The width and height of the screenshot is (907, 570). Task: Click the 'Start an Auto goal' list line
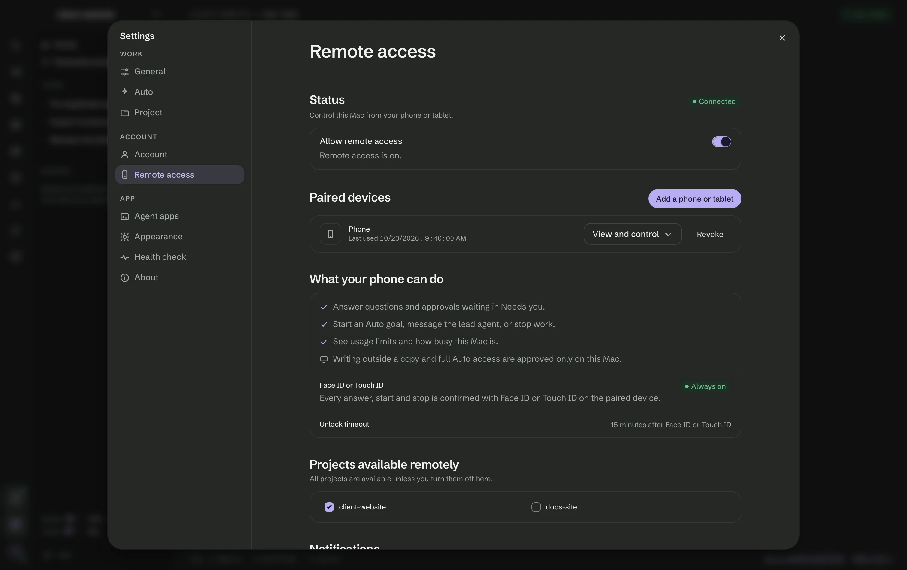[x=444, y=324]
